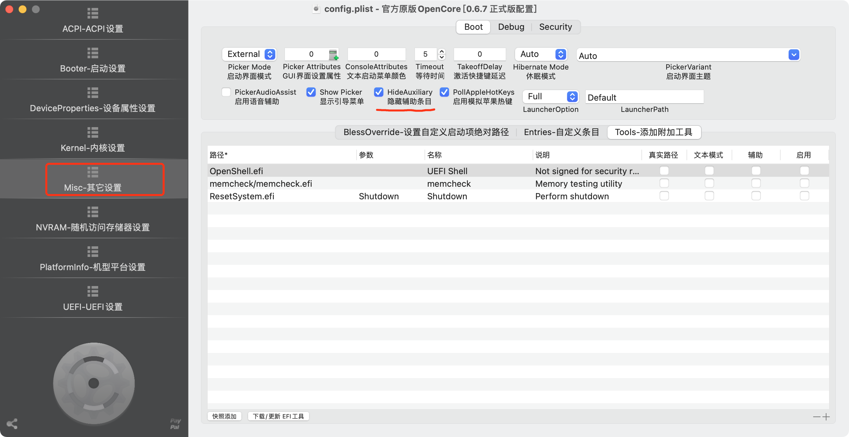
Task: Click the plus icon to add row
Action: 826,417
